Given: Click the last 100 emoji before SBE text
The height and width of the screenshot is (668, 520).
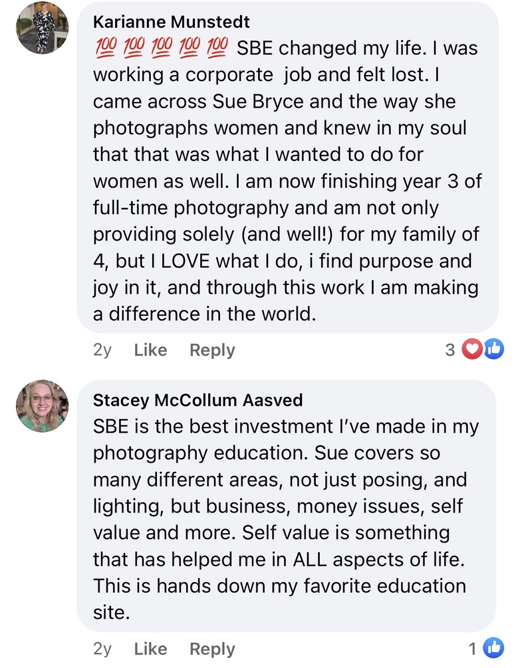Looking at the screenshot, I should (x=217, y=48).
